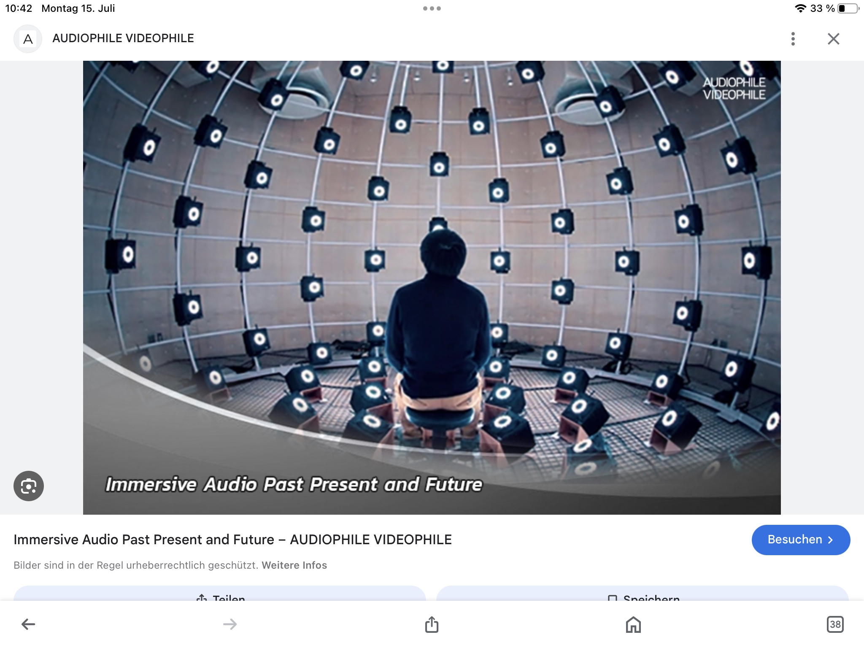Go to the browser home page icon
Image resolution: width=864 pixels, height=648 pixels.
(x=633, y=624)
